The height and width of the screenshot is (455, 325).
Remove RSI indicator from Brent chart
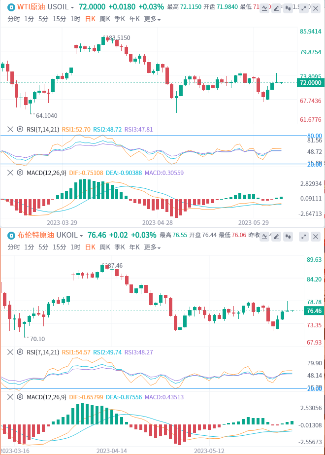click(10, 352)
